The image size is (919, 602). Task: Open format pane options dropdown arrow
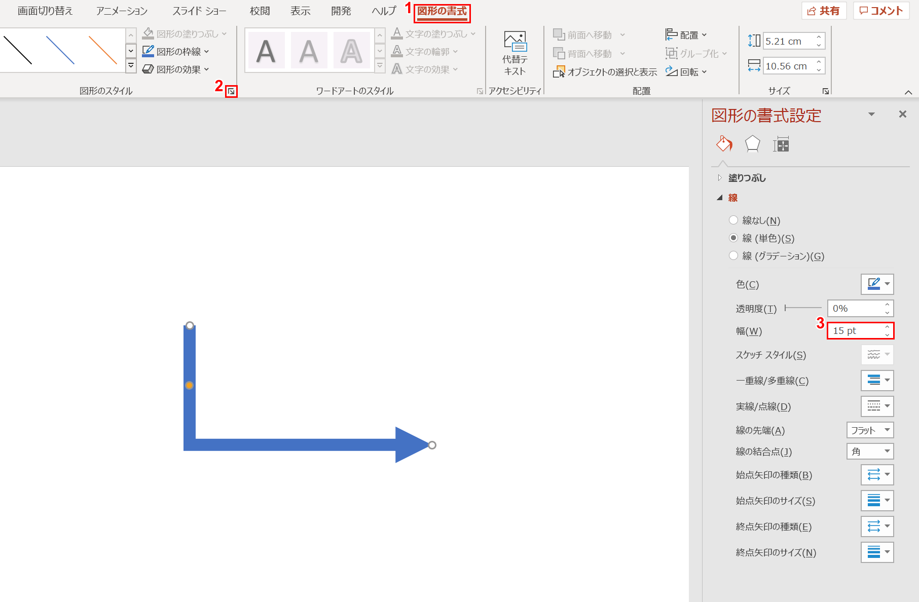pos(871,115)
